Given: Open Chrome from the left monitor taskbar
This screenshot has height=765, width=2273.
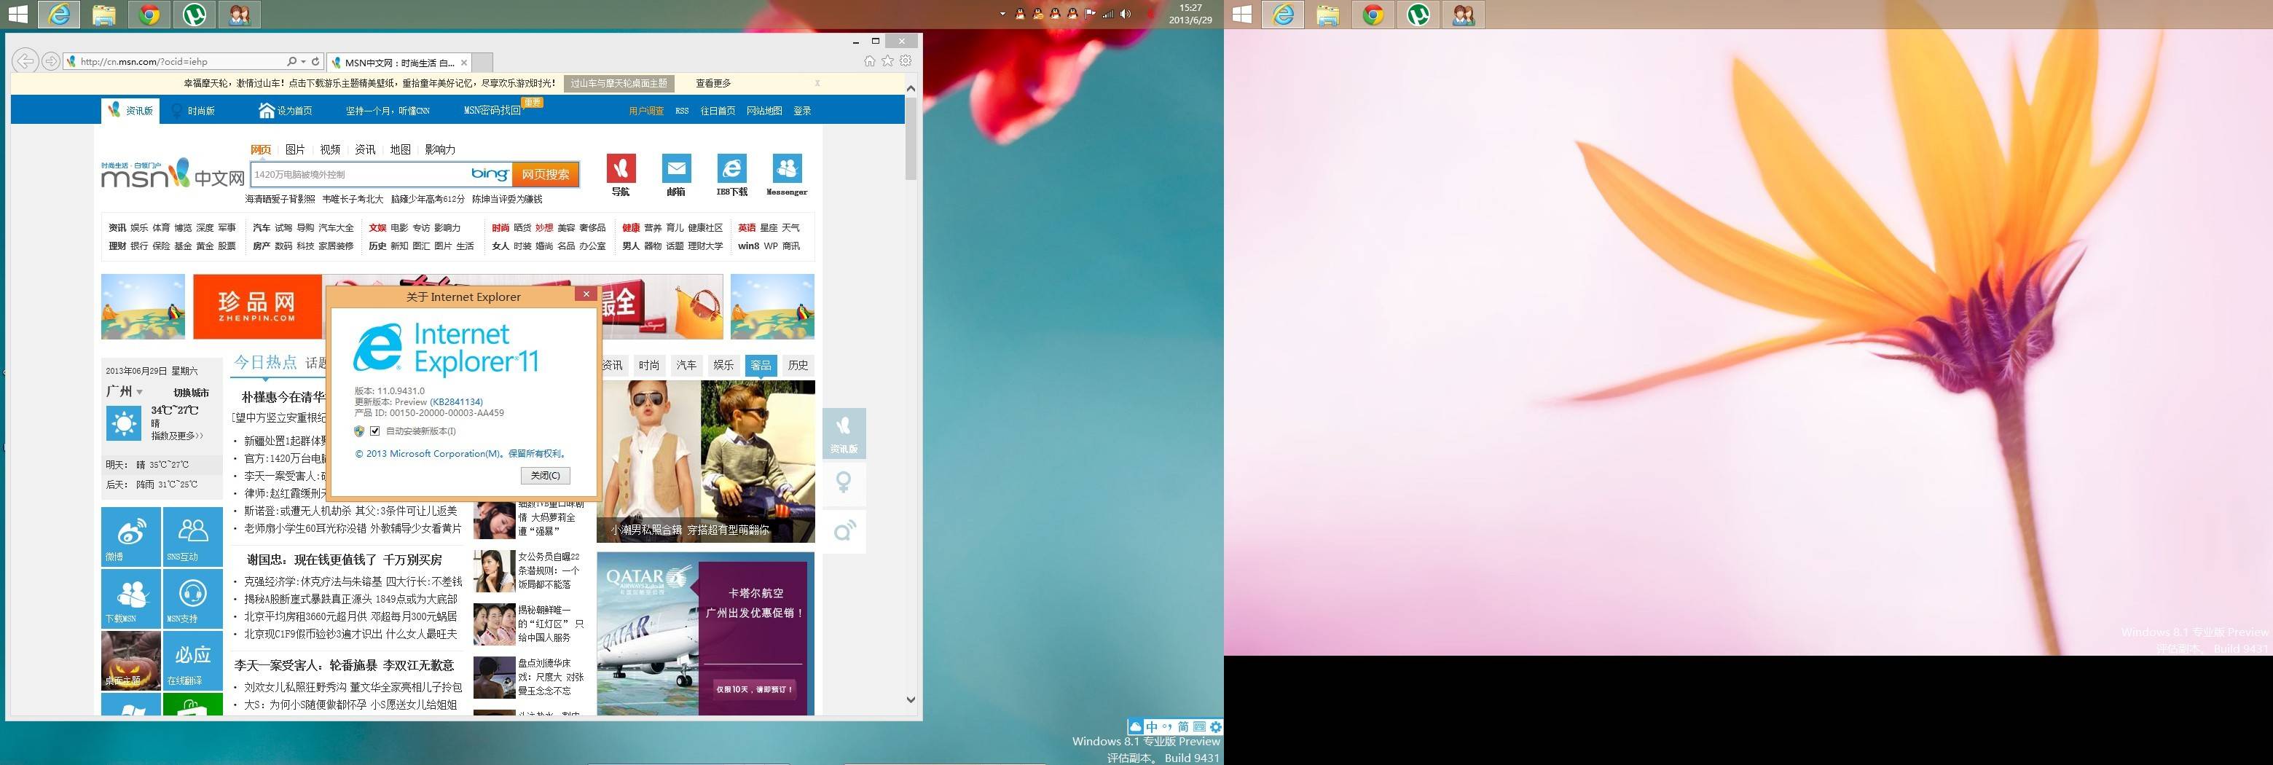Looking at the screenshot, I should (149, 14).
